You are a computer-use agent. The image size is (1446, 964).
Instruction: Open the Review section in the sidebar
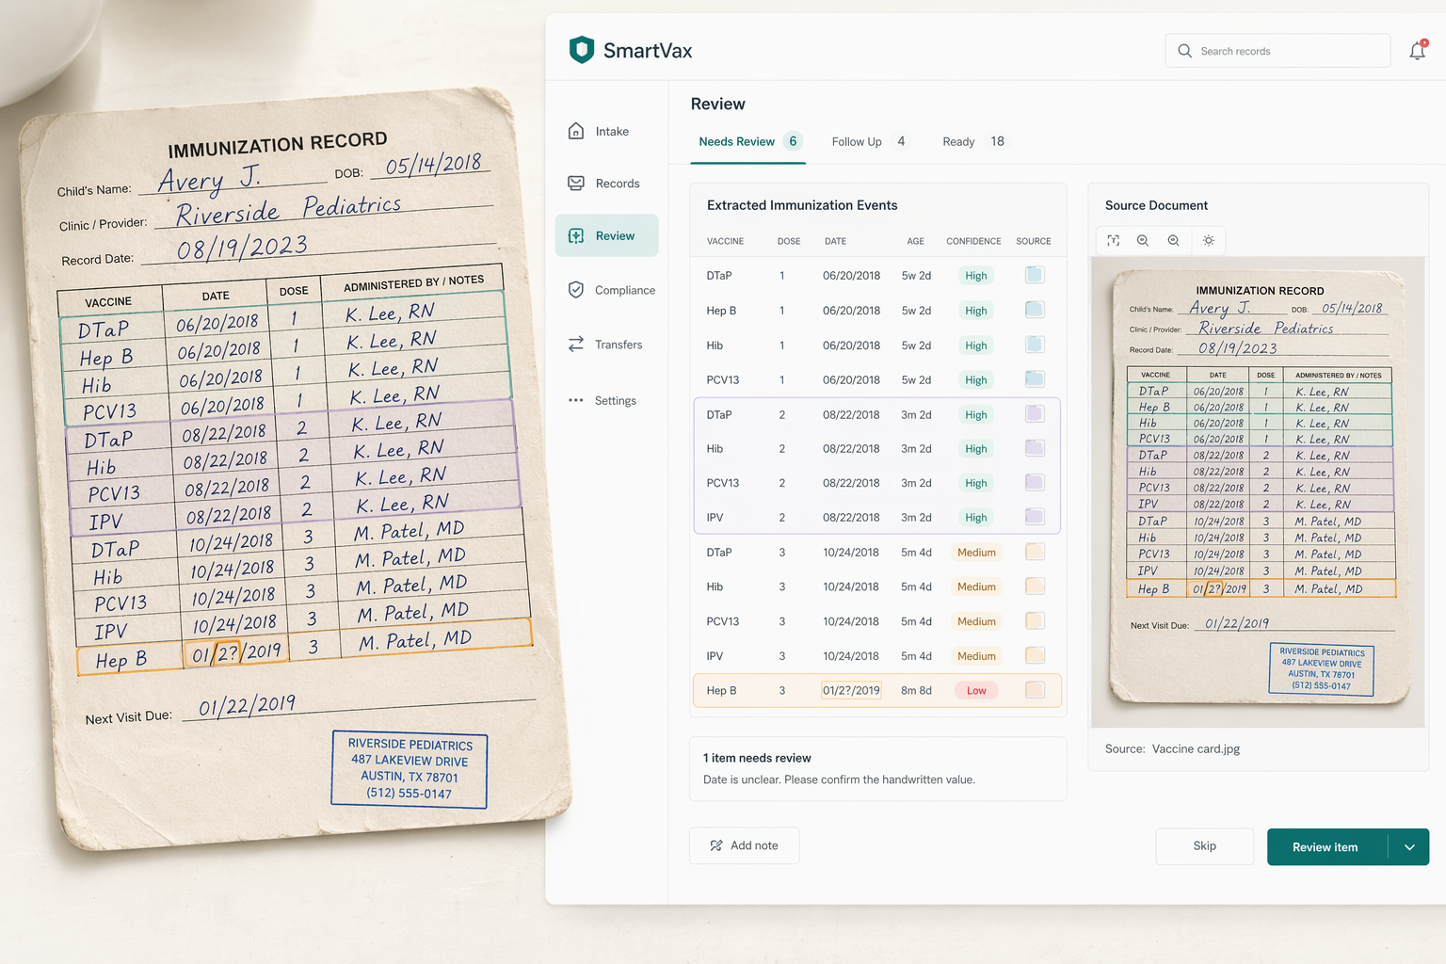coord(606,235)
